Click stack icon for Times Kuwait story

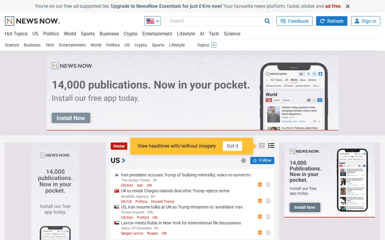click(x=260, y=217)
